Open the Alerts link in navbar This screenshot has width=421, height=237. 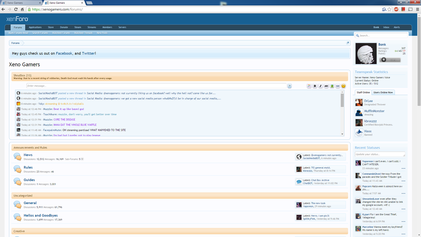coord(397,27)
